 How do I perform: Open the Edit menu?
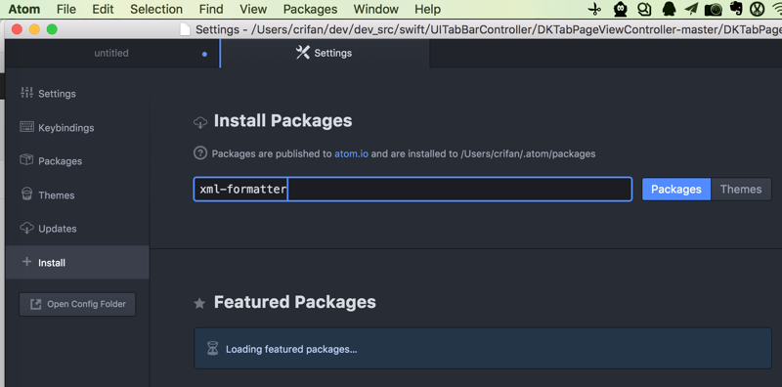[x=104, y=9]
